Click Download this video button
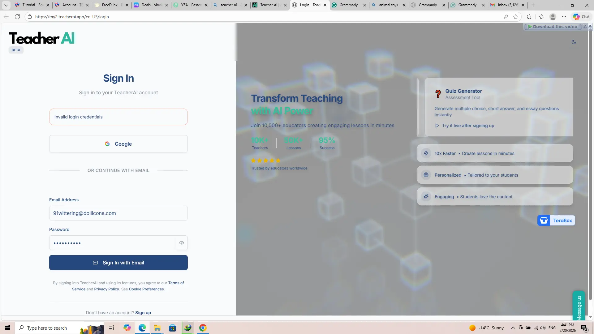 tap(553, 27)
